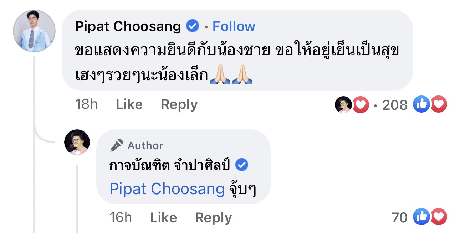
Task: Follow Pipat Choosang via the Follow link
Action: (234, 26)
